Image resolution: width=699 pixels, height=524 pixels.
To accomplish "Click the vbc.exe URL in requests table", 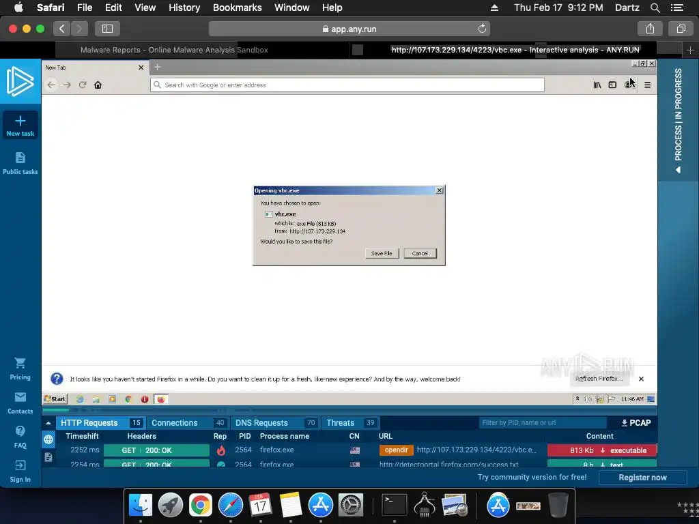I will coord(476,450).
